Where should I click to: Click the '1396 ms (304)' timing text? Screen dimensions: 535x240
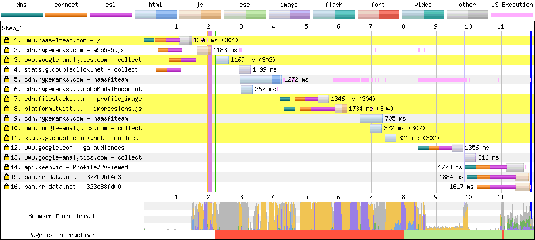(x=216, y=40)
